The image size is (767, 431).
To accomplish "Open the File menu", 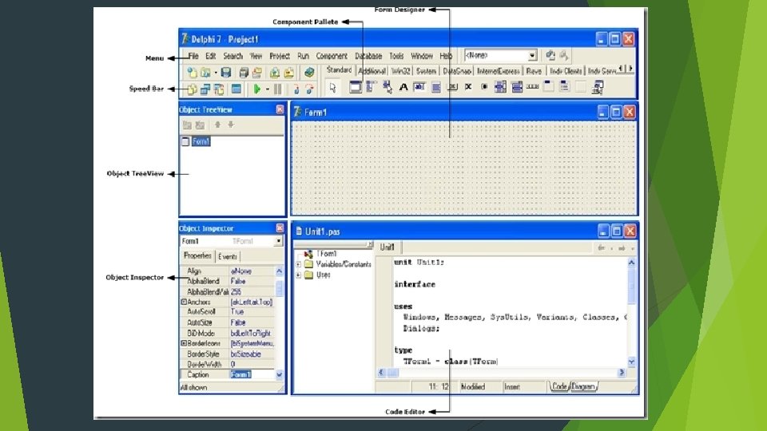I will [193, 56].
